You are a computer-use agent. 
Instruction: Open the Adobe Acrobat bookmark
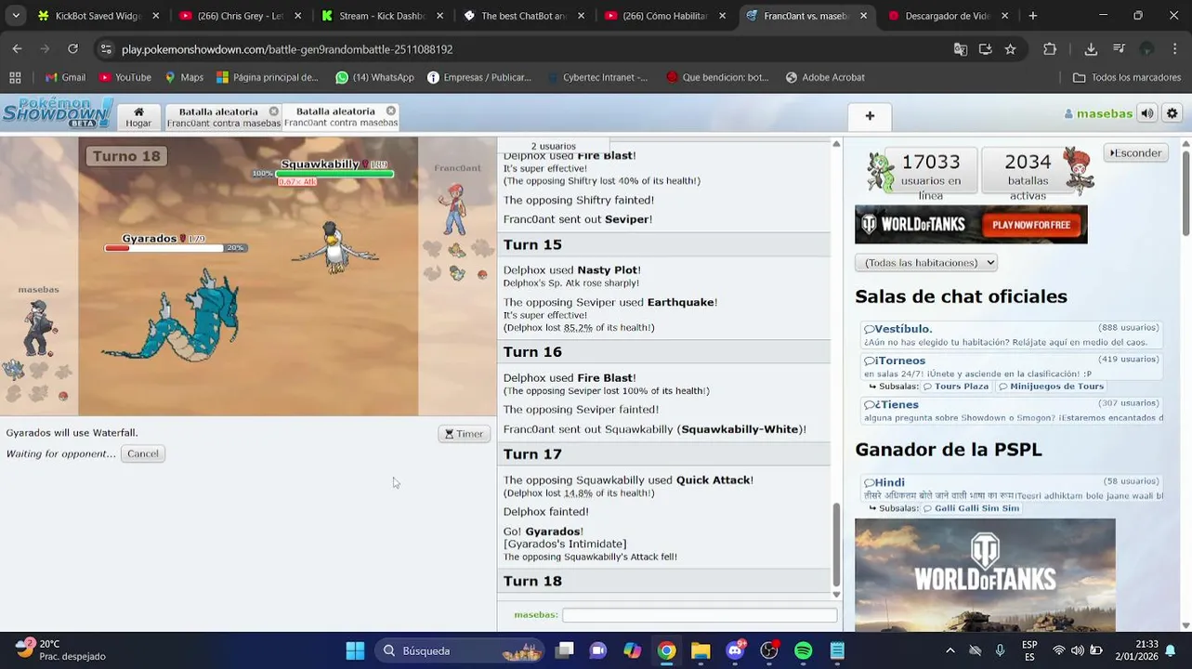(x=825, y=77)
